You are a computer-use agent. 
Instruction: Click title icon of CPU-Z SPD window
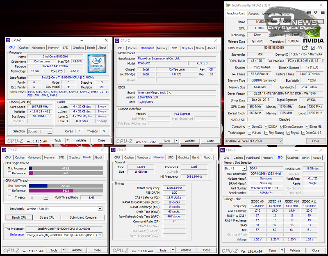tap(223, 150)
